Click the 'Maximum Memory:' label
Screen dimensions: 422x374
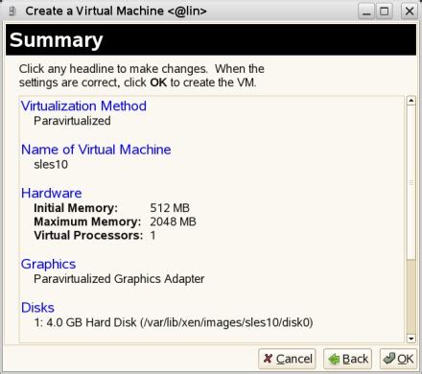(87, 222)
